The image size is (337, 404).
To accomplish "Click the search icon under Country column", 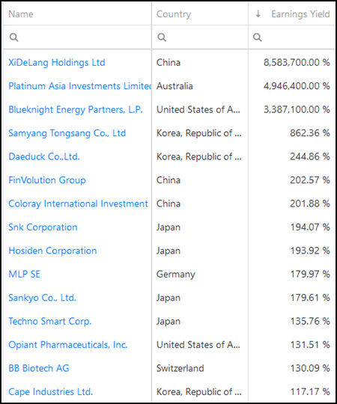I will [162, 37].
